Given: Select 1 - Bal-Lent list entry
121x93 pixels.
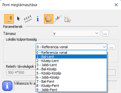Looking at the screenshot, I should (x=71, y=57).
